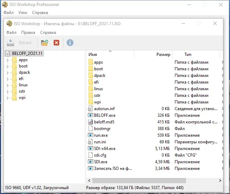Click the Extract toolbar icon

point(10,43)
